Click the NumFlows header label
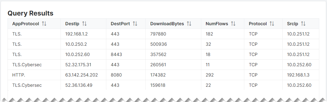The width and height of the screenshot is (327, 102). tap(217, 24)
